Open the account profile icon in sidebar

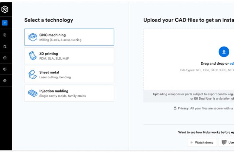click(5, 69)
